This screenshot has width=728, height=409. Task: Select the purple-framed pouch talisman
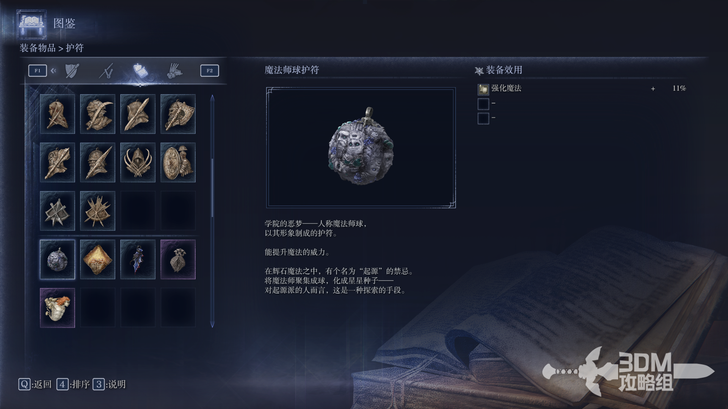[x=178, y=259]
